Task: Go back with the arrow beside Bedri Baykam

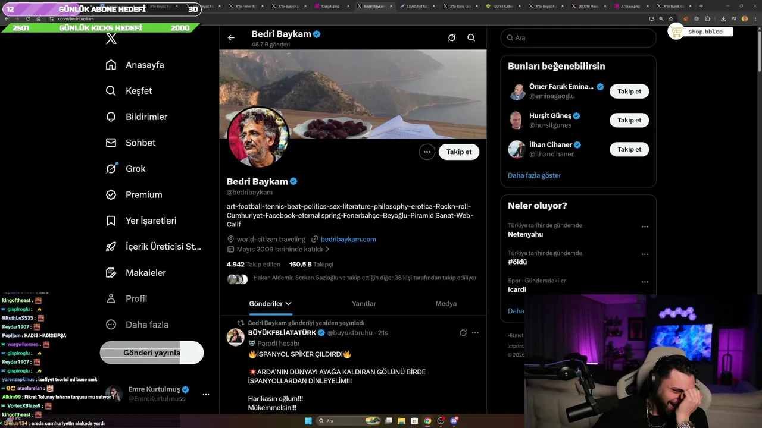Action: pos(231,37)
